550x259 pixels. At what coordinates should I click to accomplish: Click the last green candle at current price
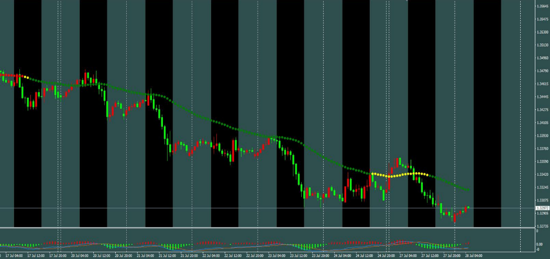point(468,208)
